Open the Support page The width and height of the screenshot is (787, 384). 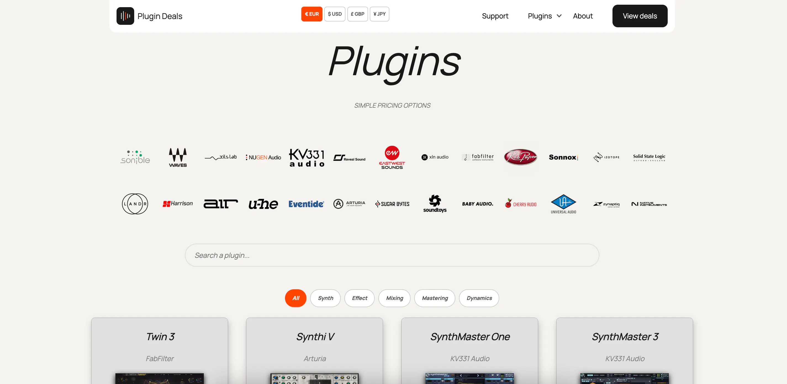click(x=495, y=16)
